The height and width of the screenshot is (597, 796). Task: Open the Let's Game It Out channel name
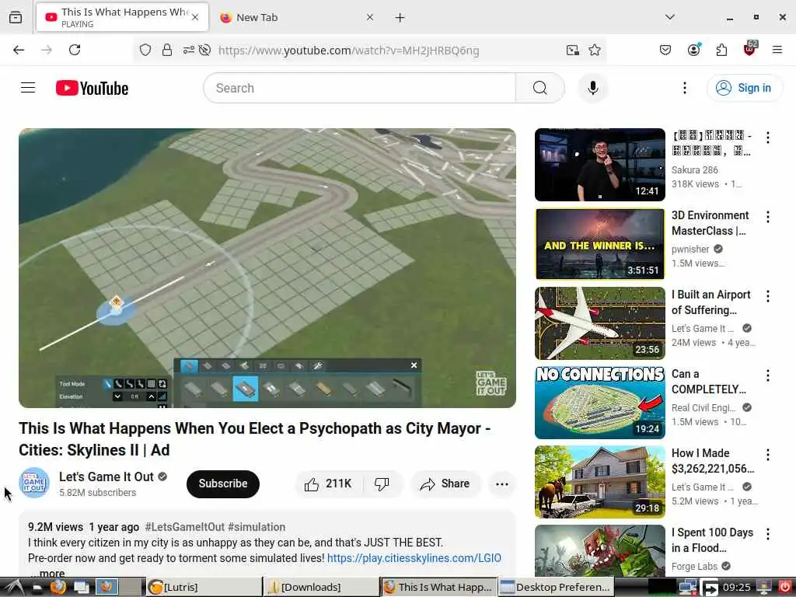click(106, 477)
